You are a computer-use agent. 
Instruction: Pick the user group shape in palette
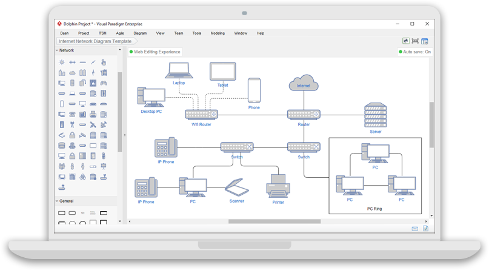pos(62,166)
